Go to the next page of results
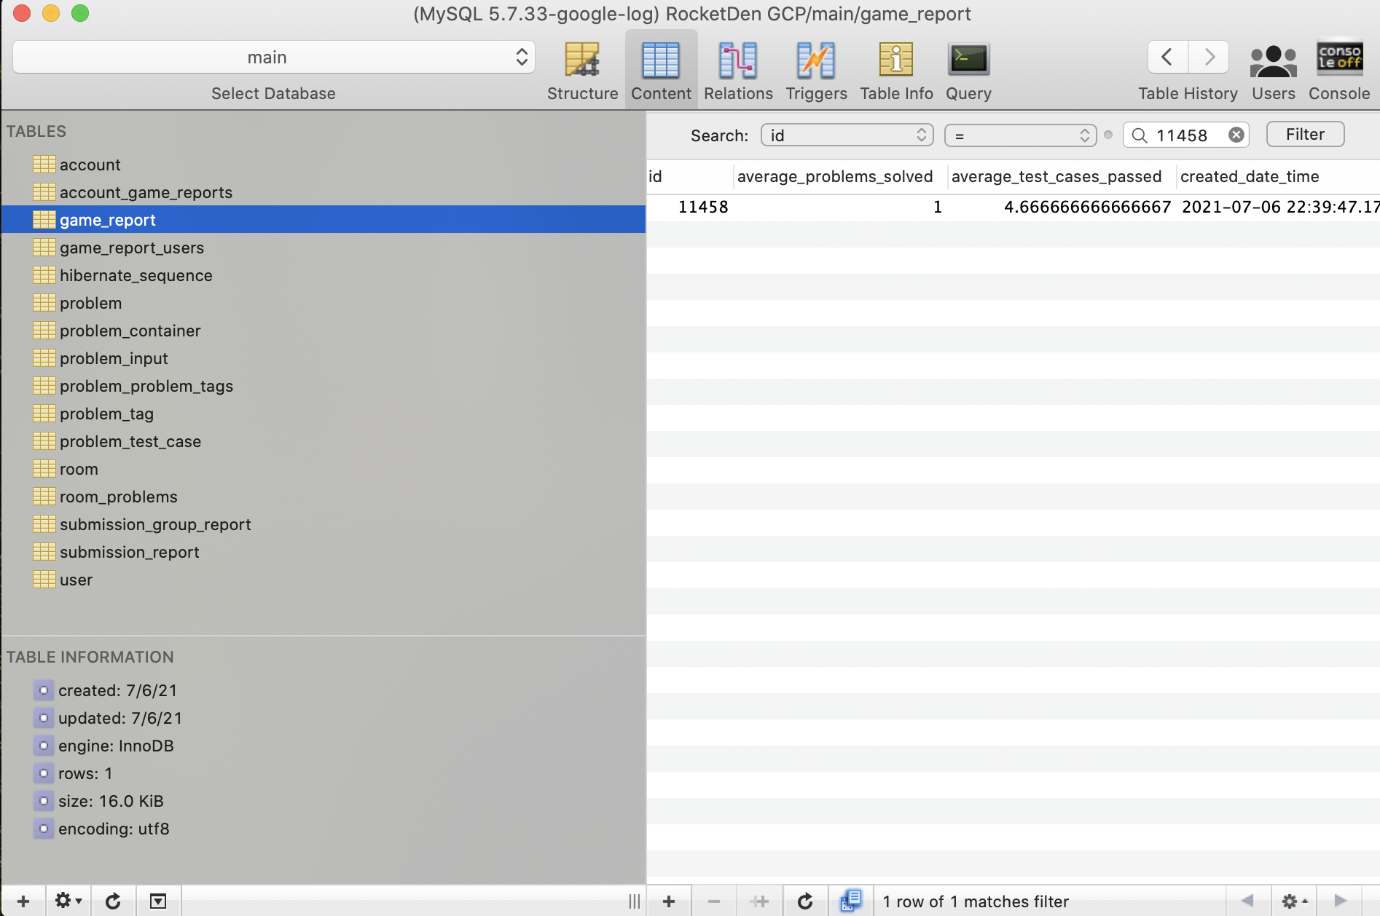The width and height of the screenshot is (1380, 916). pyautogui.click(x=1339, y=901)
